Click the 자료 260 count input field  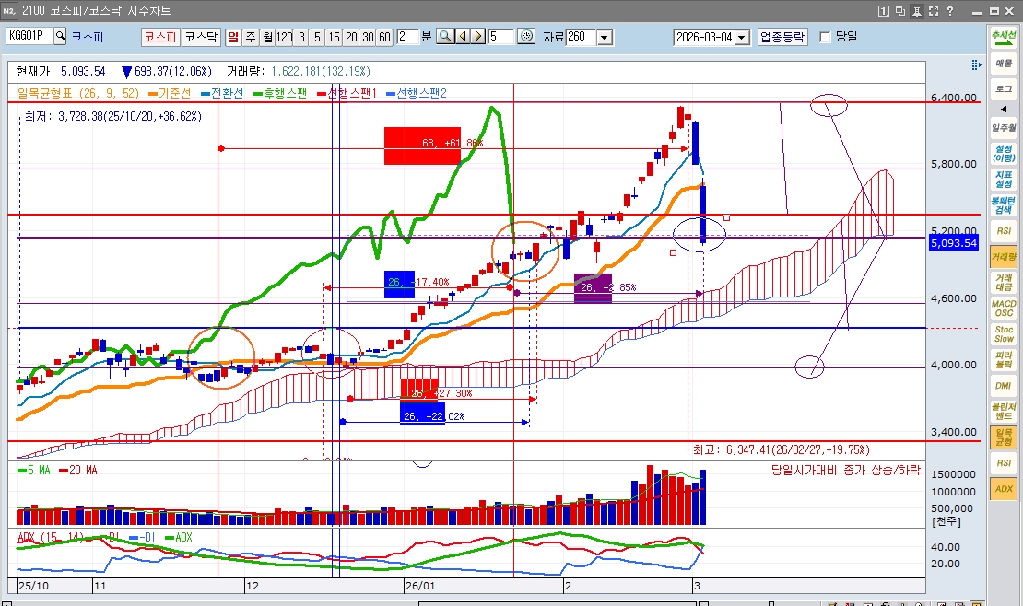tap(582, 37)
